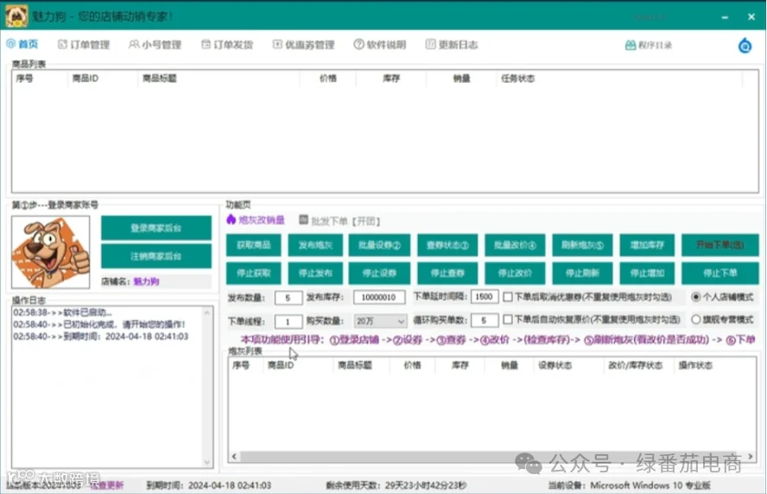Click the operation log scrollbar down arrow
This screenshot has height=494, width=767.
coord(207,462)
